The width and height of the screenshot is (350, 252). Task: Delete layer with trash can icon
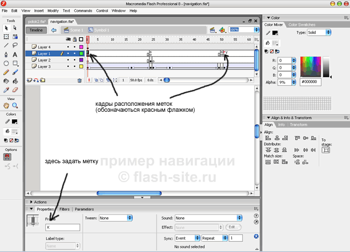[79, 80]
